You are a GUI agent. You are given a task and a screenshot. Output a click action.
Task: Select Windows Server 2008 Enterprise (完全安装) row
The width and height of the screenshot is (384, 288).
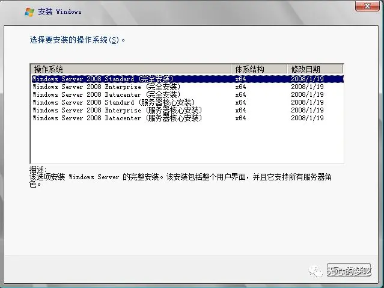click(187, 87)
